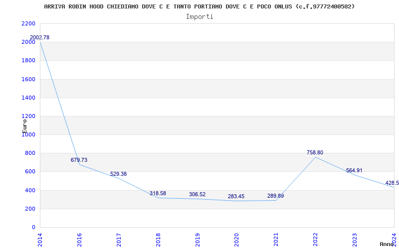Click the 283.45 data label
This screenshot has width=399, height=249.
tap(236, 196)
